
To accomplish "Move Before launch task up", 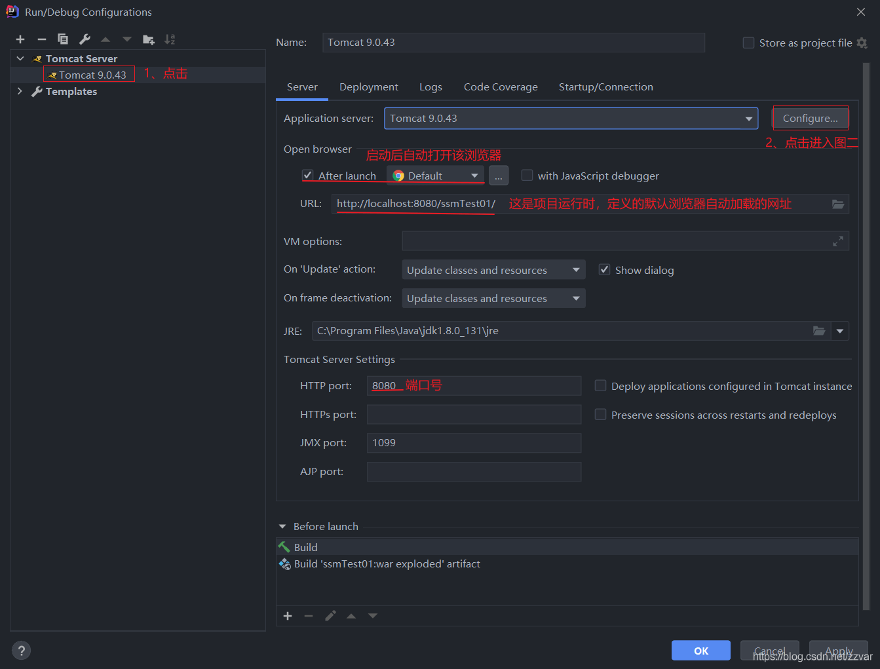I will pyautogui.click(x=351, y=616).
